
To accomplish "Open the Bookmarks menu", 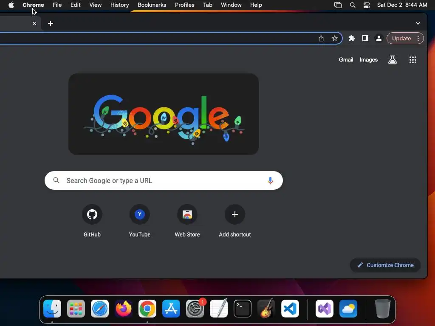I will point(152,5).
